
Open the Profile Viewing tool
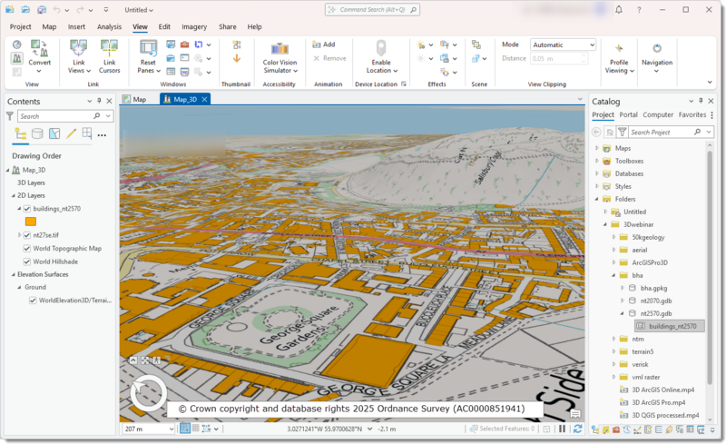click(x=619, y=58)
